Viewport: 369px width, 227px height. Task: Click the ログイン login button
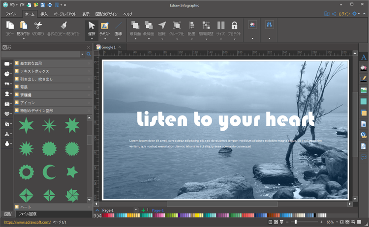pyautogui.click(x=344, y=14)
